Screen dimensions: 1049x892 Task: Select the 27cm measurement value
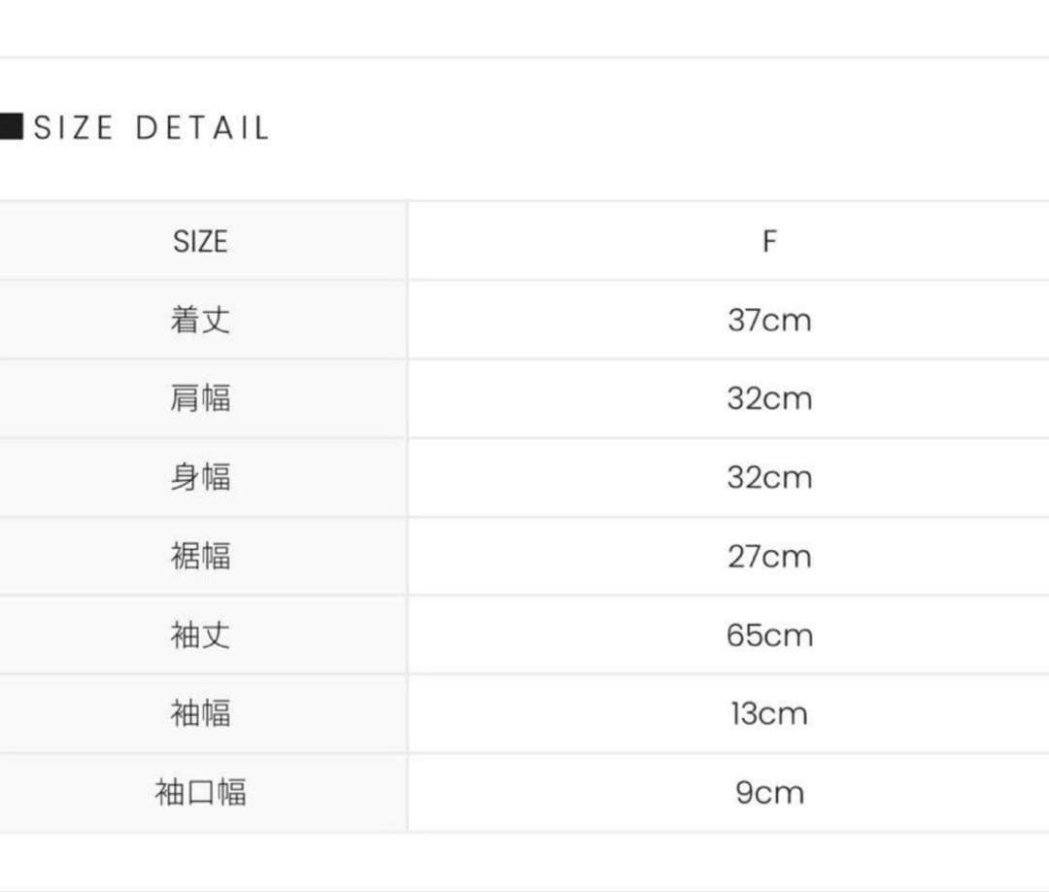(769, 556)
